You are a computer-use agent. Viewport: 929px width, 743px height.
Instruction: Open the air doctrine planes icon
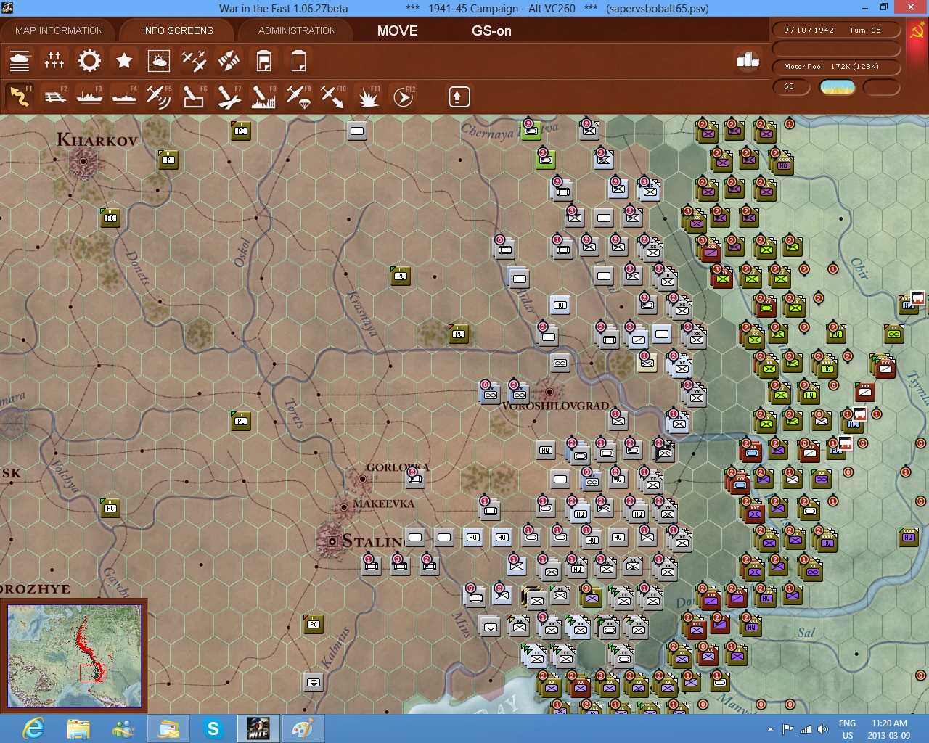coord(194,61)
